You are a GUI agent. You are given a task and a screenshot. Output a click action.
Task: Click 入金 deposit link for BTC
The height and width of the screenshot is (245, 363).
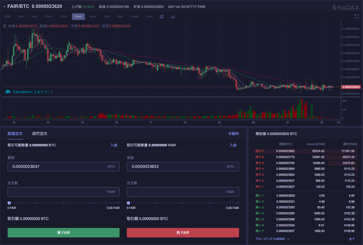pyautogui.click(x=113, y=145)
